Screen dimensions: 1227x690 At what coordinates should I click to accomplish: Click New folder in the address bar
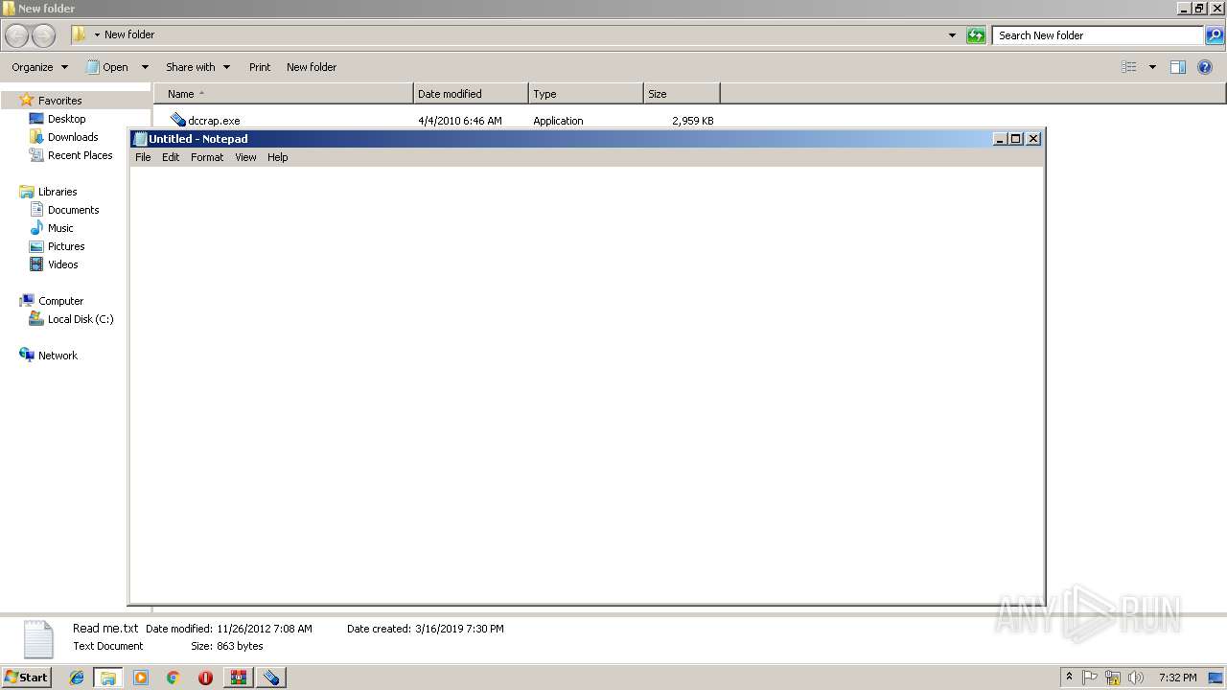[129, 35]
